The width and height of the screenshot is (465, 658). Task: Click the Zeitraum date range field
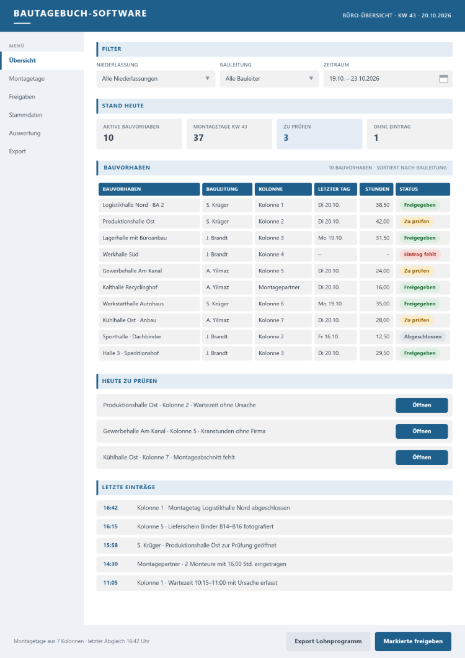tap(388, 79)
